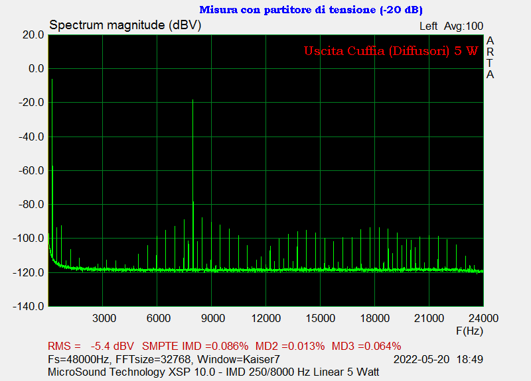Click the -40.0 y-axis label
This screenshot has height=381, width=531.
(31, 137)
